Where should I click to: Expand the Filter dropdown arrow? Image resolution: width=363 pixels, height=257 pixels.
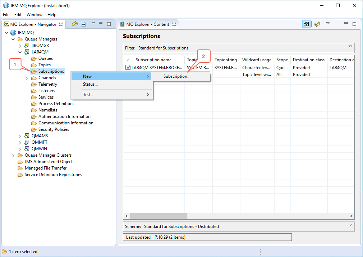(x=350, y=47)
